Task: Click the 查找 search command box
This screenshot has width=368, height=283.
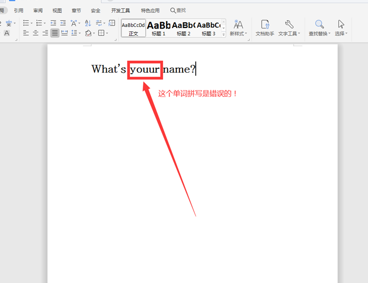Action: click(178, 10)
